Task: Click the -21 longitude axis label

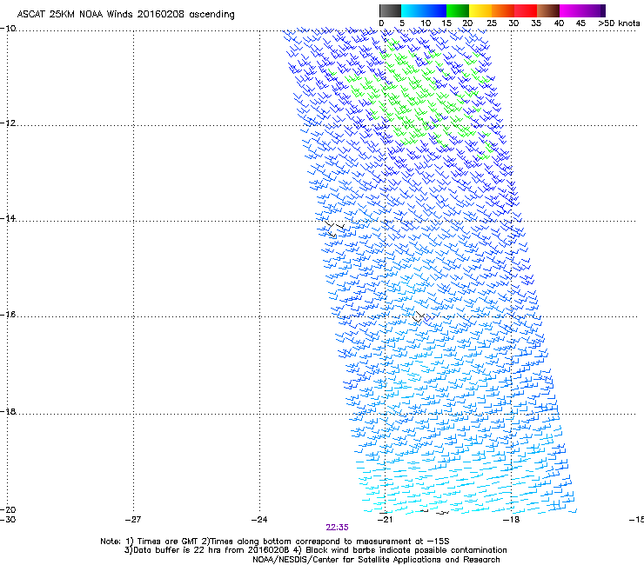Action: [385, 520]
